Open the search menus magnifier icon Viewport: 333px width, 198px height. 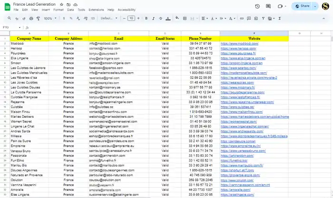click(x=9, y=19)
